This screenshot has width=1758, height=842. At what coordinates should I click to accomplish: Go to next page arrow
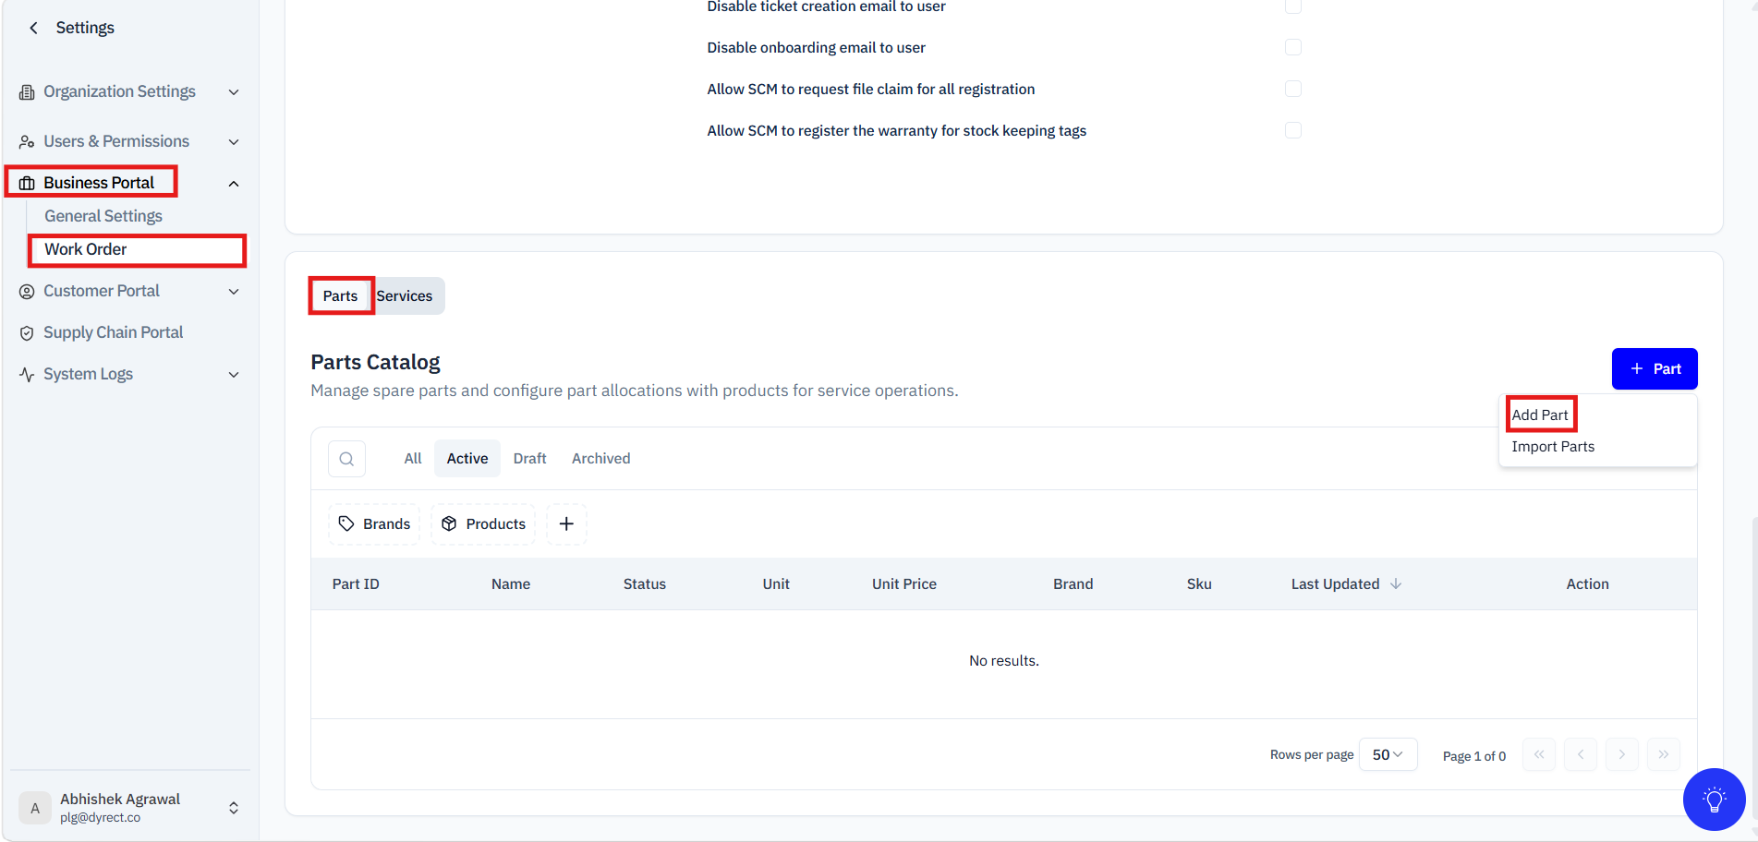(1621, 754)
